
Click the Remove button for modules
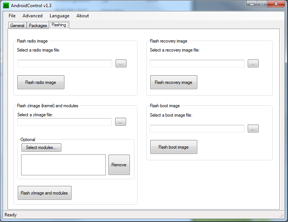(119, 165)
